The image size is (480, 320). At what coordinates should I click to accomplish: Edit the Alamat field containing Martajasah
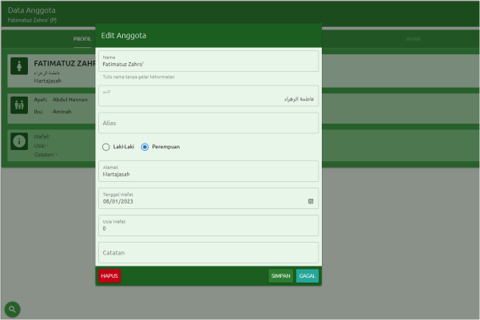click(208, 173)
